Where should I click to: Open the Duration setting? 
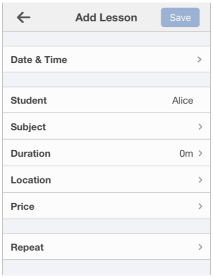coord(106,153)
